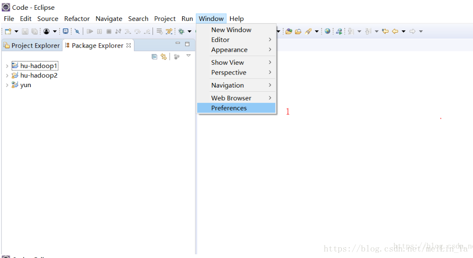Switch to the Project Explorer tab

(32, 45)
